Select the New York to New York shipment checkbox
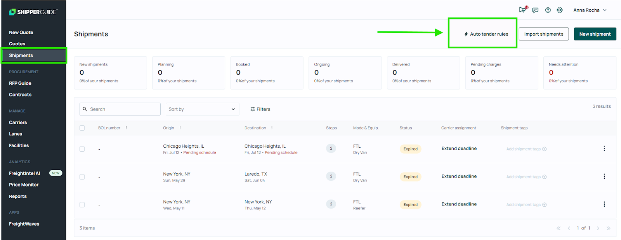 click(x=82, y=205)
